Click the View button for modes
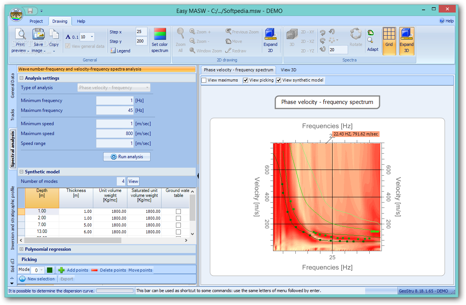Viewport: 466px width, 305px height. pos(133,181)
